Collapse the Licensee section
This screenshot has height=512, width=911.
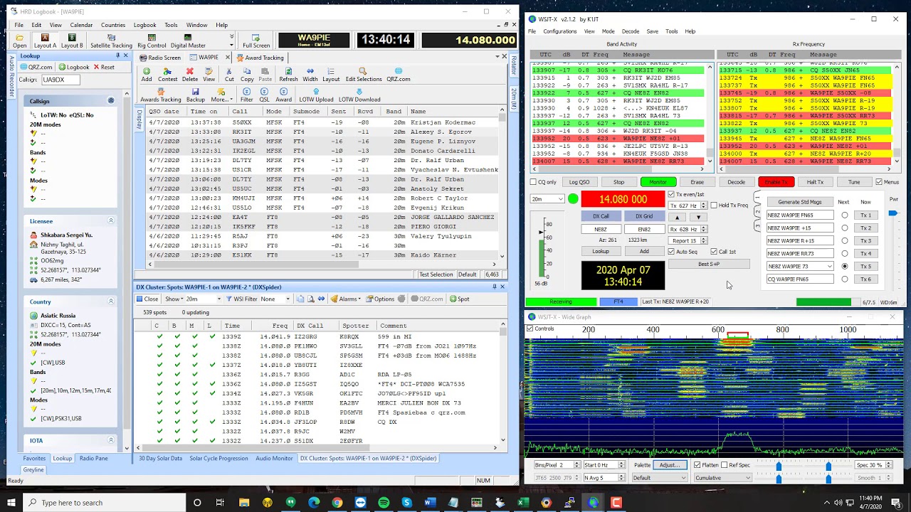click(110, 221)
